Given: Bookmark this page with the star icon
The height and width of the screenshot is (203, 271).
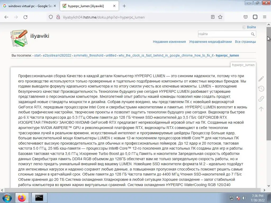Looking at the screenshot, I should tap(220, 17).
